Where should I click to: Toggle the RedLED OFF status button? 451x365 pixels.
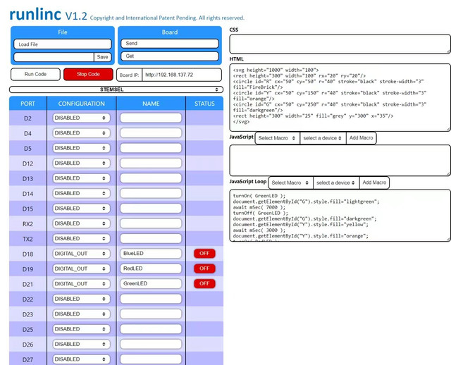coord(204,268)
